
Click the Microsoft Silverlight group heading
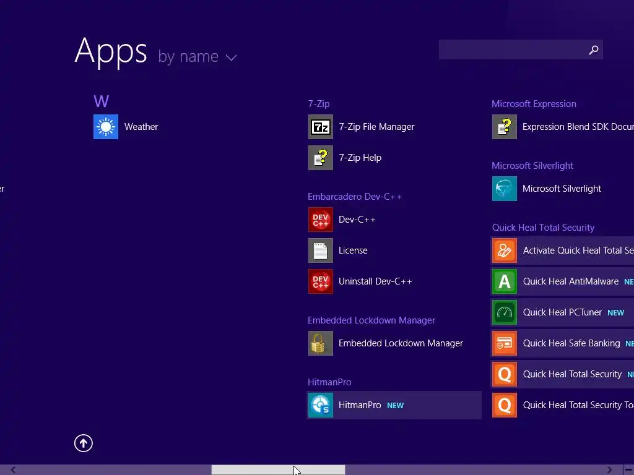532,166
